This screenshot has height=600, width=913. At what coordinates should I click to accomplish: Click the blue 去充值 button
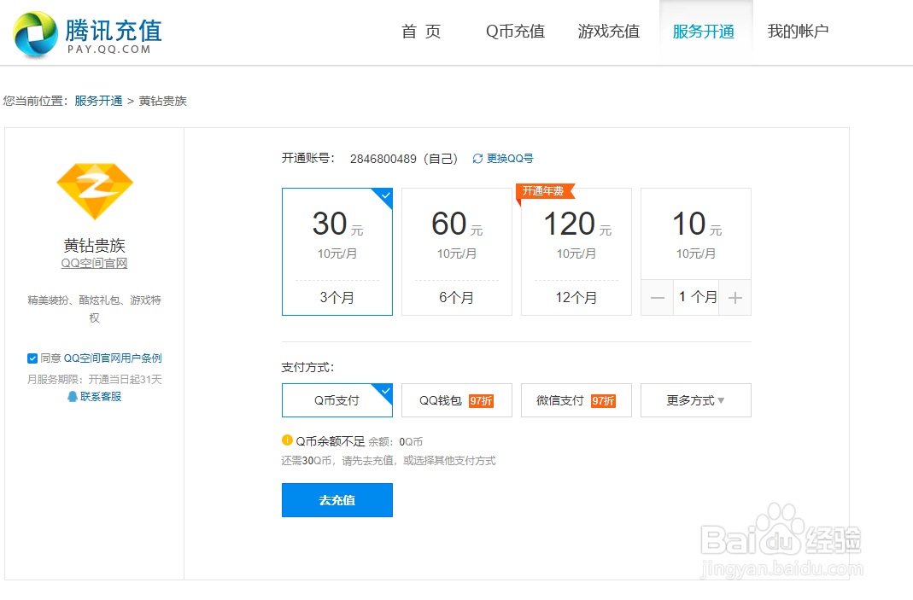(x=337, y=500)
